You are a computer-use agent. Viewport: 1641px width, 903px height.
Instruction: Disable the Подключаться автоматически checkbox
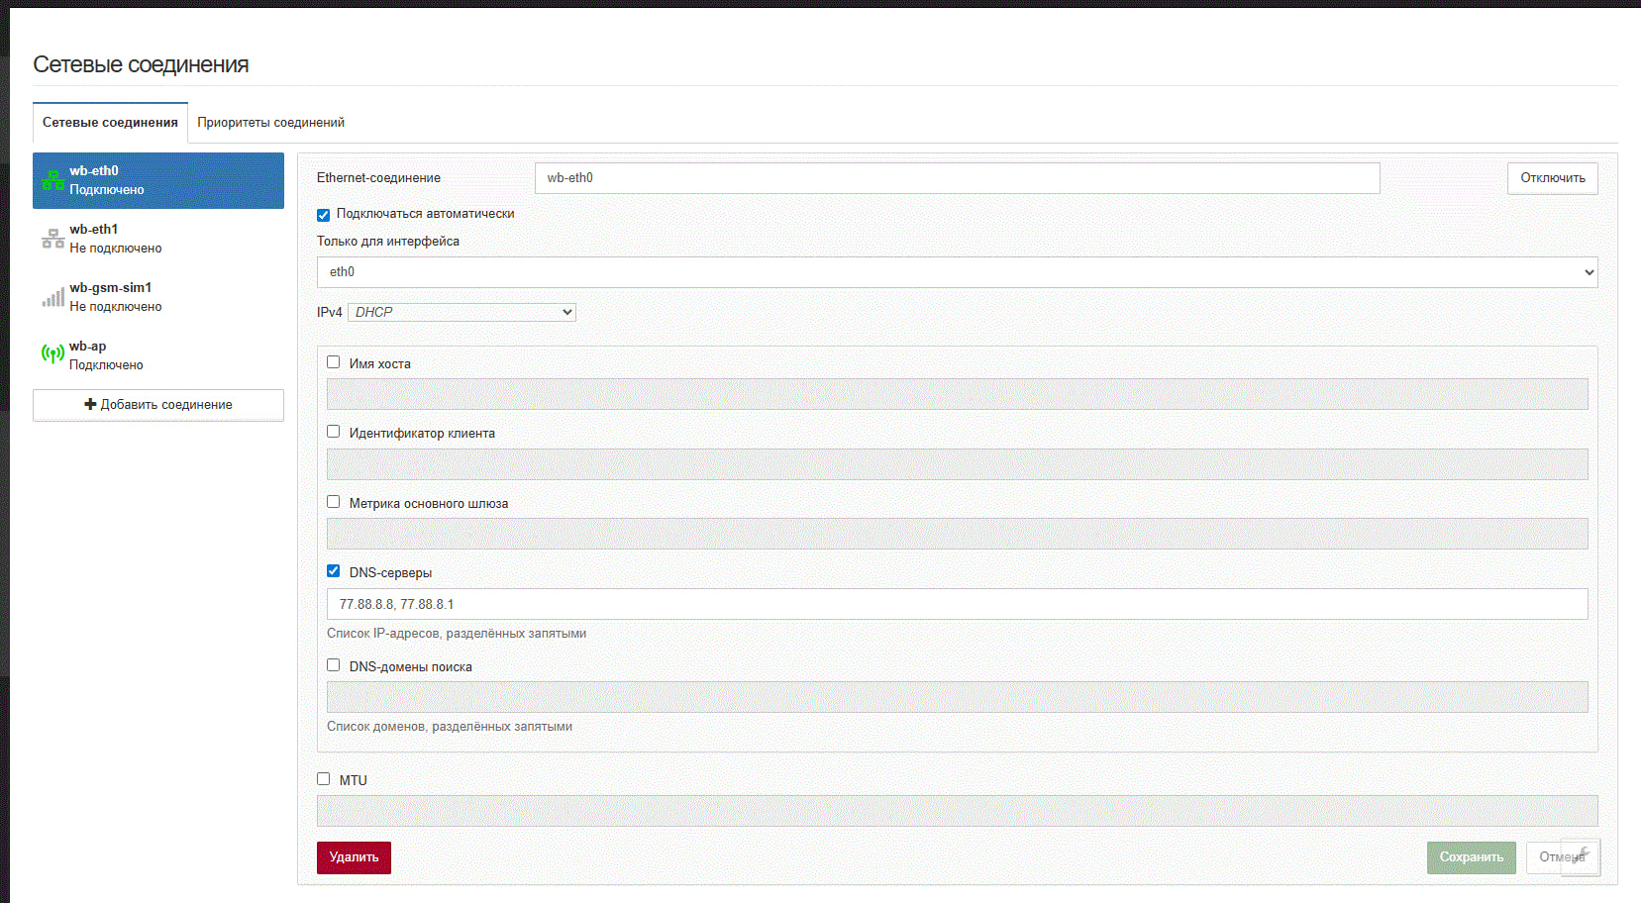click(x=323, y=215)
